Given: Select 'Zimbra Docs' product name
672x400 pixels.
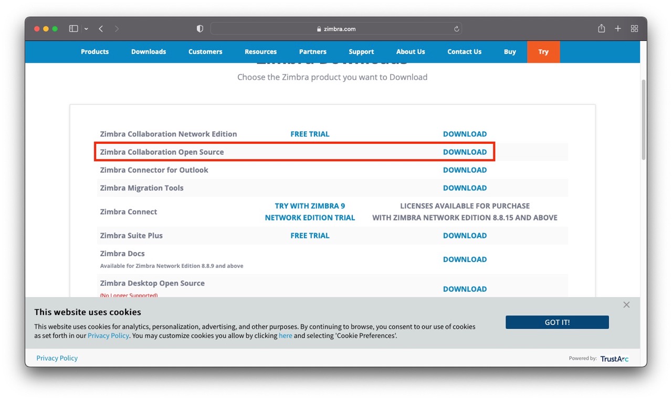Looking at the screenshot, I should click(x=122, y=253).
